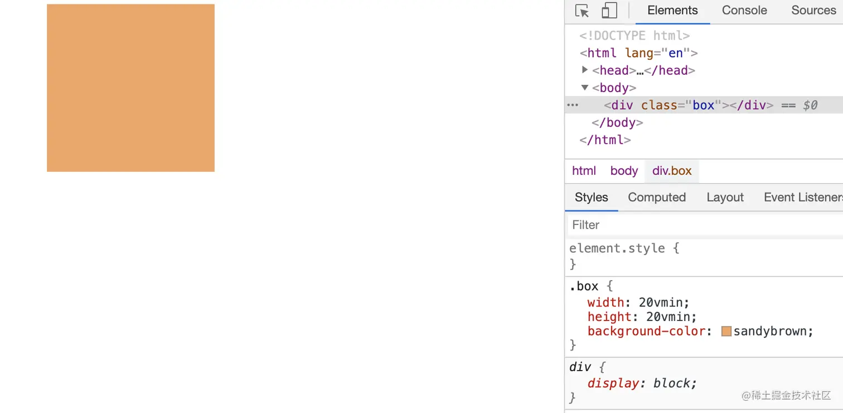Screen dimensions: 843x413
Task: Open the Elements panel tab
Action: coord(672,11)
